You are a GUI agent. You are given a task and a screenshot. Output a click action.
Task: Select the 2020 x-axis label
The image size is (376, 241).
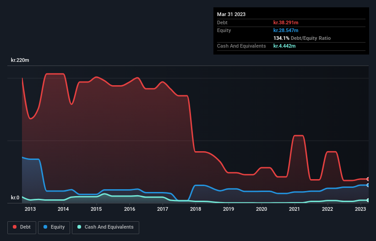click(x=262, y=209)
